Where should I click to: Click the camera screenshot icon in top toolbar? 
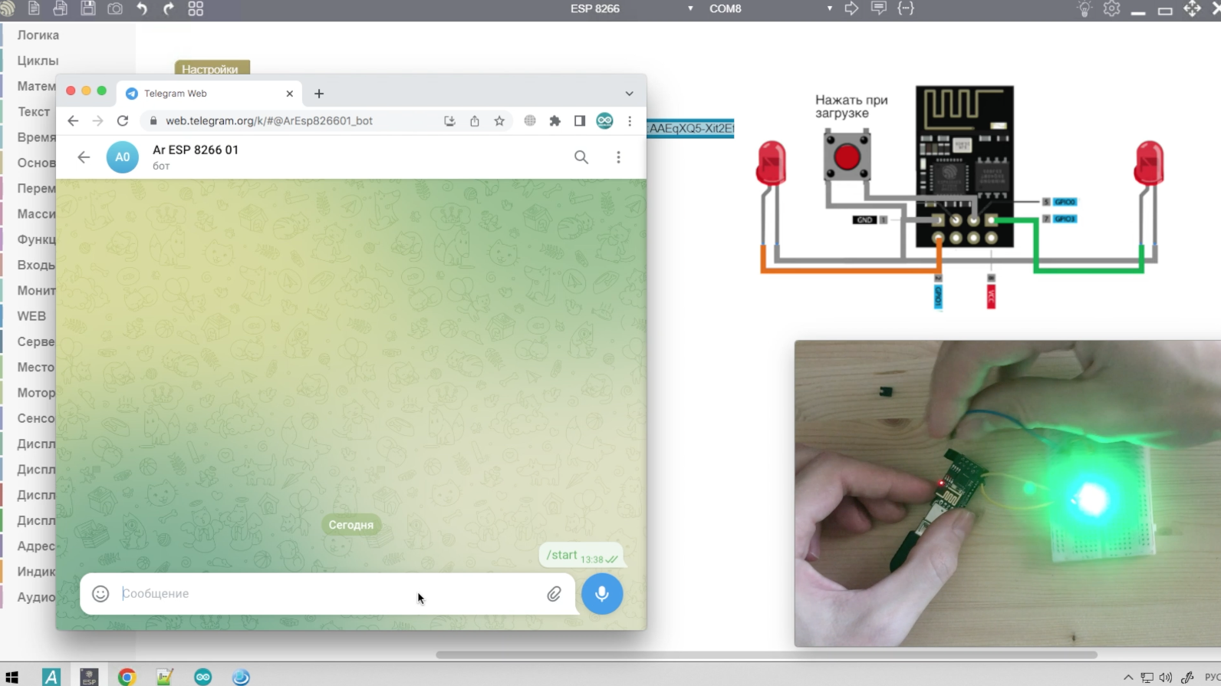click(115, 8)
